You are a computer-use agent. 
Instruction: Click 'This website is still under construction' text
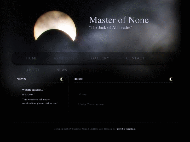coord(40,101)
